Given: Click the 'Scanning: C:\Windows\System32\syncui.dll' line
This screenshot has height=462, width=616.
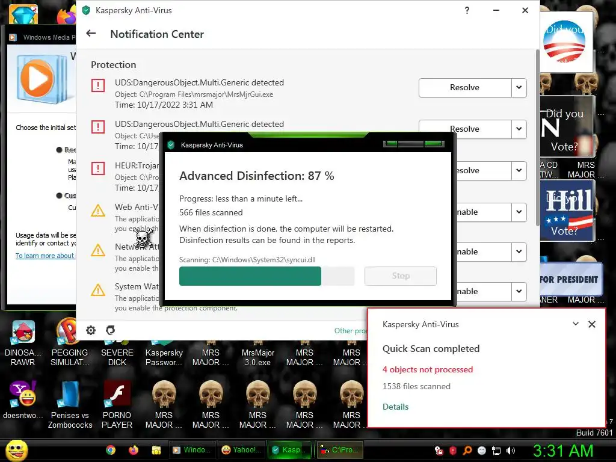Looking at the screenshot, I should (x=247, y=260).
